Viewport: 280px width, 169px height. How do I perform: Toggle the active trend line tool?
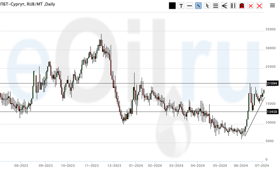[x=198, y=6]
